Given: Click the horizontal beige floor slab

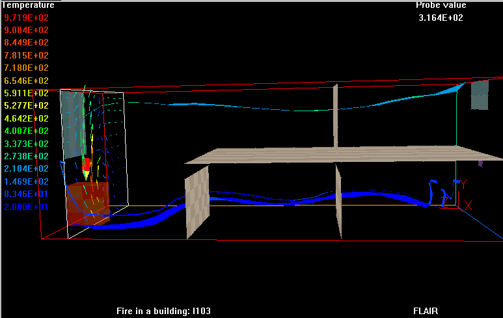Looking at the screenshot, I should coord(325,155).
